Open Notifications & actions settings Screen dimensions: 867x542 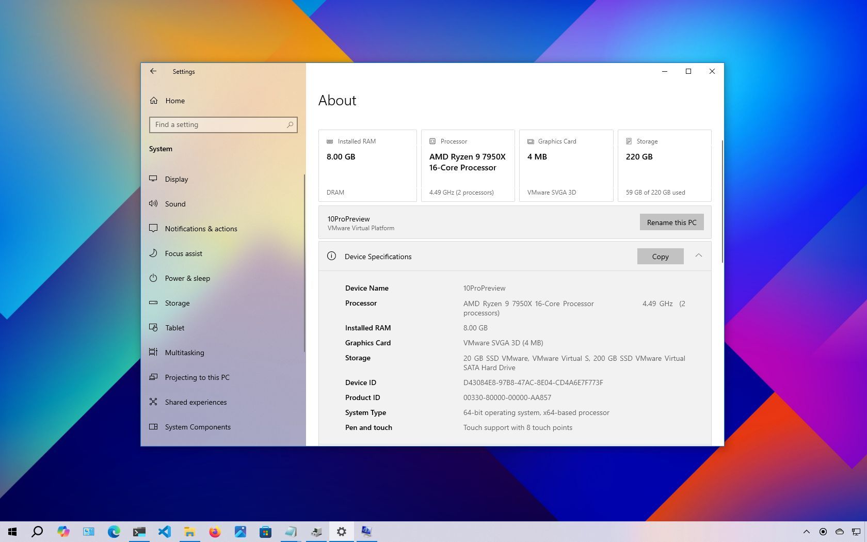pos(201,229)
